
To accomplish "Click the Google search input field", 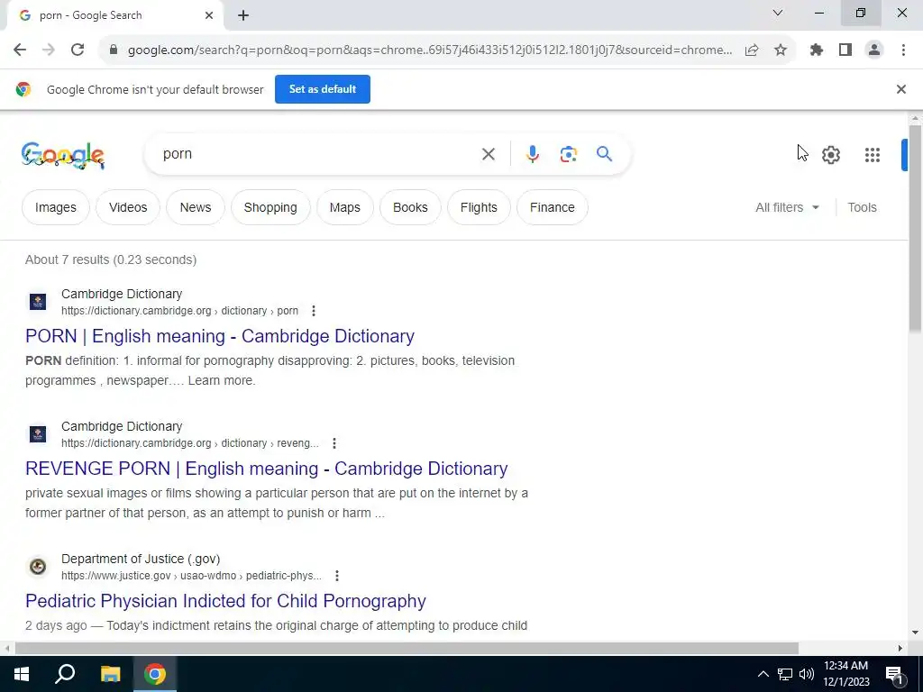I will tap(318, 154).
